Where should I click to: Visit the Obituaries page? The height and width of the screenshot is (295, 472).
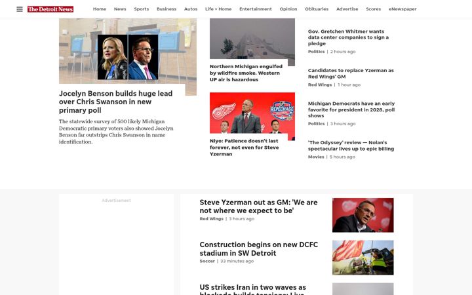click(x=317, y=9)
